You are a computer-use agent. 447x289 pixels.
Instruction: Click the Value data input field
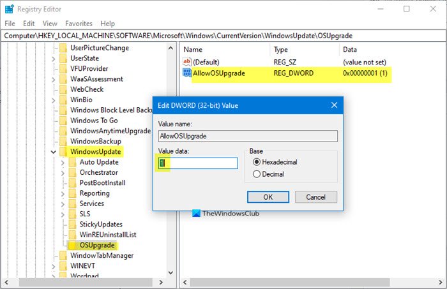[198, 163]
